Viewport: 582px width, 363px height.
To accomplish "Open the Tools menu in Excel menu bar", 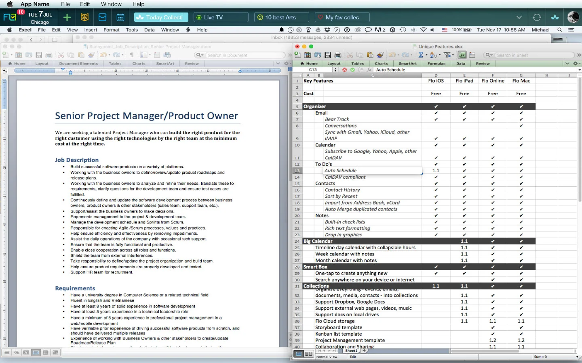I will point(132,30).
